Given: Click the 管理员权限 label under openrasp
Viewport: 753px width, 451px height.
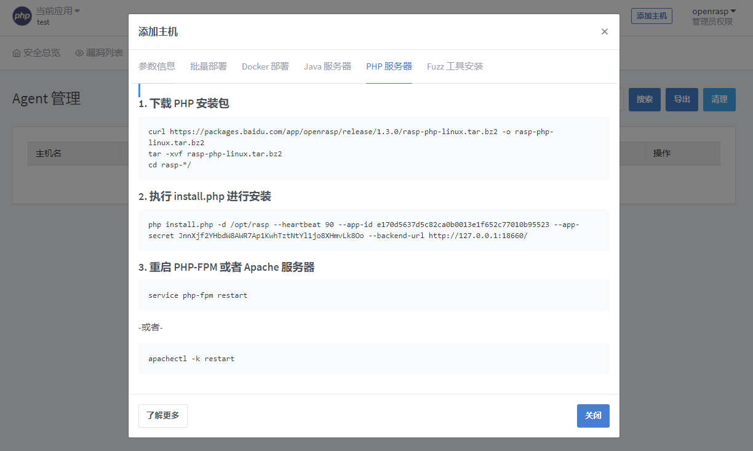Looking at the screenshot, I should [712, 22].
